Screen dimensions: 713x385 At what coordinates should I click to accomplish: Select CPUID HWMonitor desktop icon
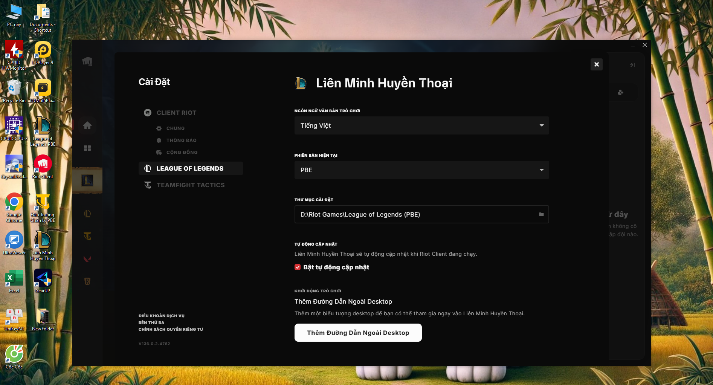click(x=14, y=55)
